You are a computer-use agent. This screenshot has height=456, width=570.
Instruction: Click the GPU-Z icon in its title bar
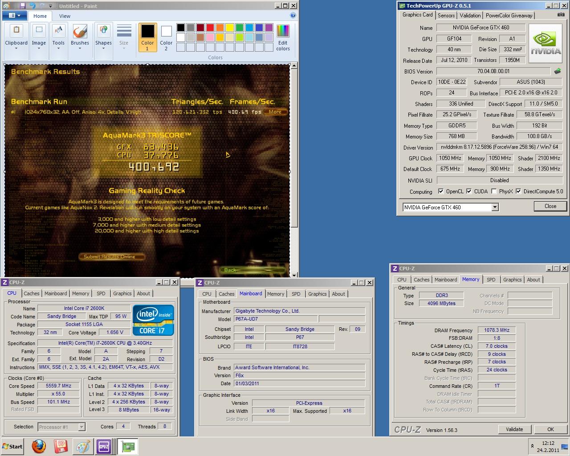[x=402, y=6]
